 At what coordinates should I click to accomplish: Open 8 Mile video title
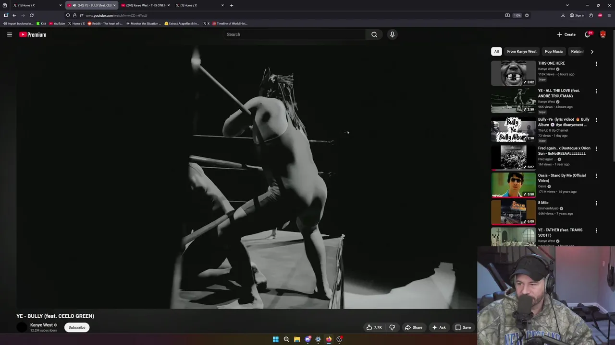pyautogui.click(x=543, y=203)
